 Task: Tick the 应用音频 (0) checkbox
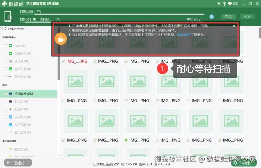(x=6, y=132)
